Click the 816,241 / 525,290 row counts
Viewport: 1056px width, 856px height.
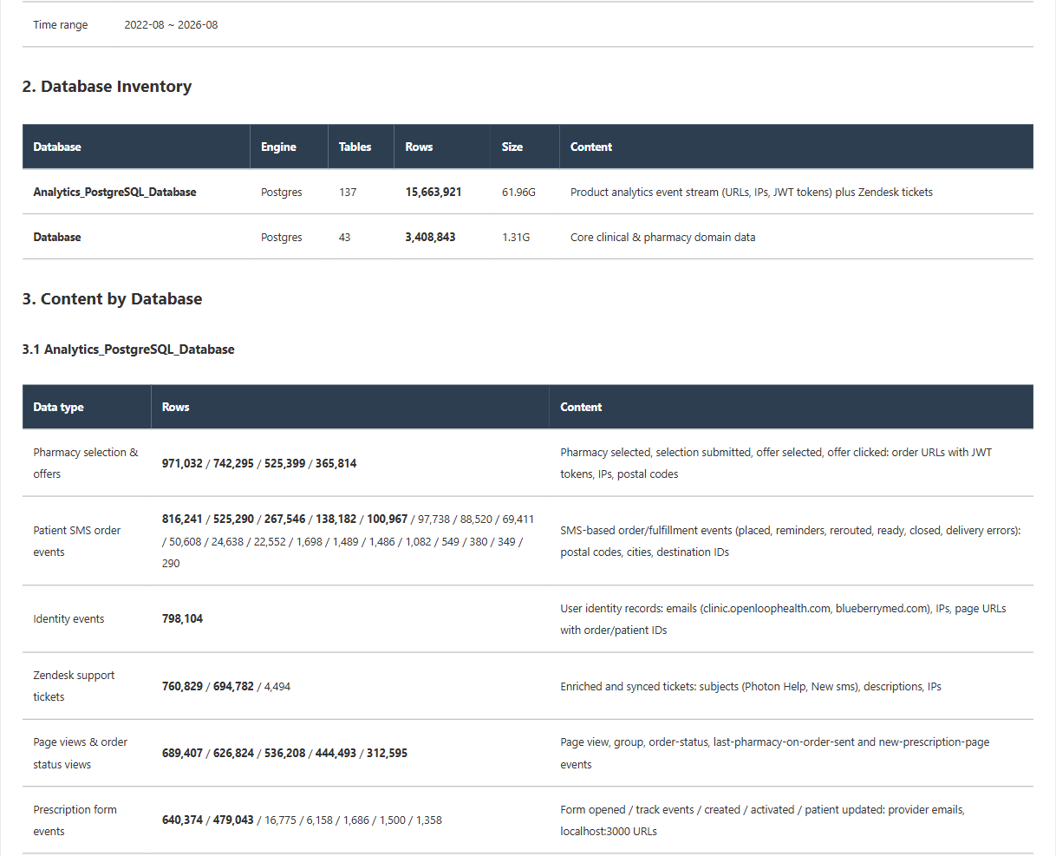point(348,541)
